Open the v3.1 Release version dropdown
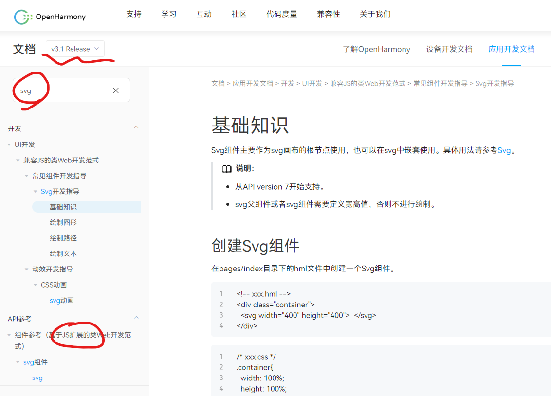The height and width of the screenshot is (396, 551). click(x=75, y=49)
